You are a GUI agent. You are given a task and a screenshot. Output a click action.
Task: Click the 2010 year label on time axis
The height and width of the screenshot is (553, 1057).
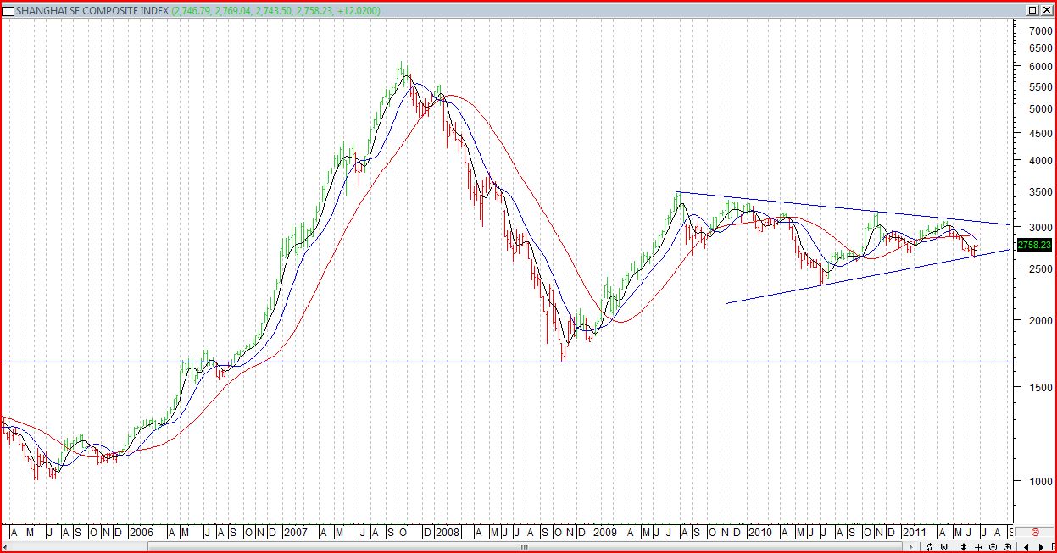point(759,532)
